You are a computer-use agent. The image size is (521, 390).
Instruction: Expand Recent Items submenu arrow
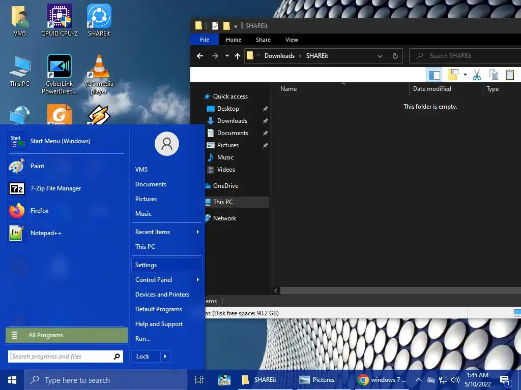198,232
